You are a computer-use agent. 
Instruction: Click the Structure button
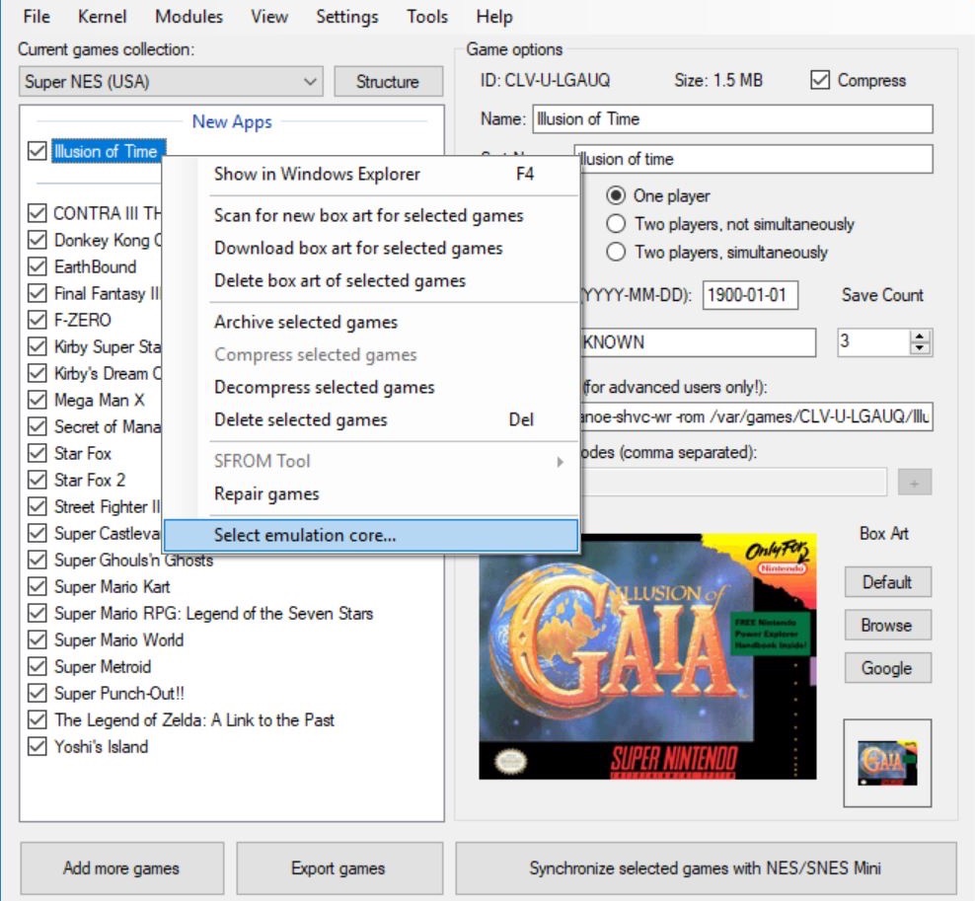[388, 82]
